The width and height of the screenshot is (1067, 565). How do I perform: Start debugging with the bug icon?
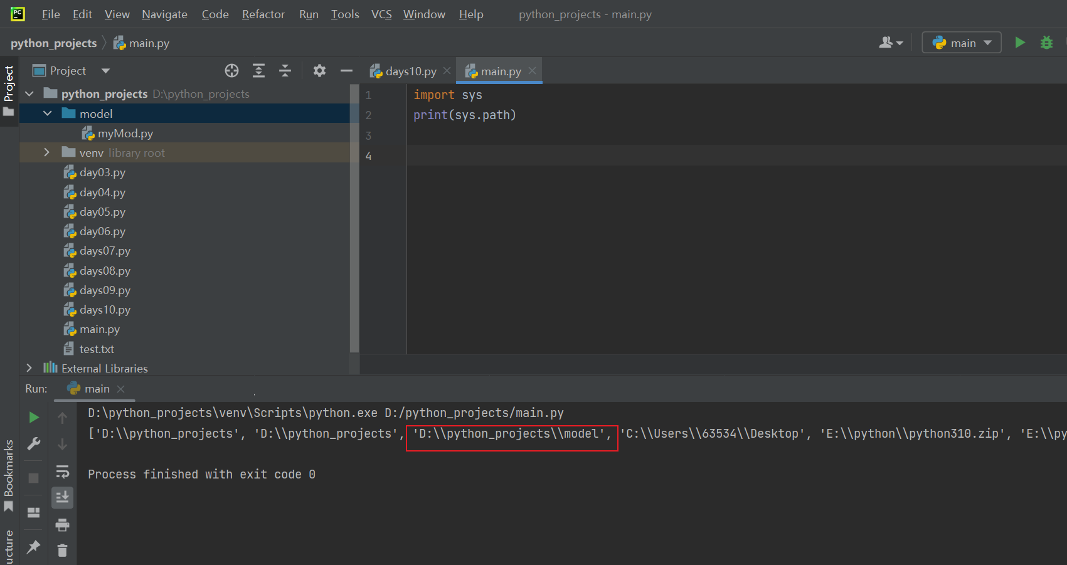click(x=1046, y=43)
